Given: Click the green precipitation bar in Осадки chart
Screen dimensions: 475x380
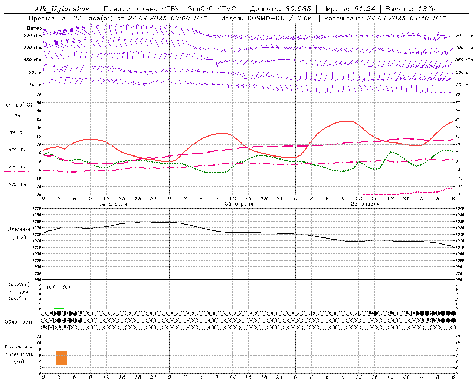Looking at the screenshot, I should (x=59, y=308).
